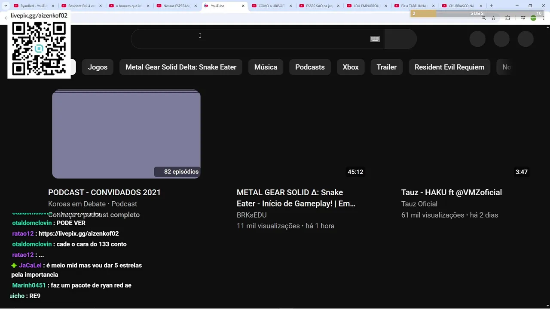
Task: Filter feed by Jogos chip
Action: (98, 67)
